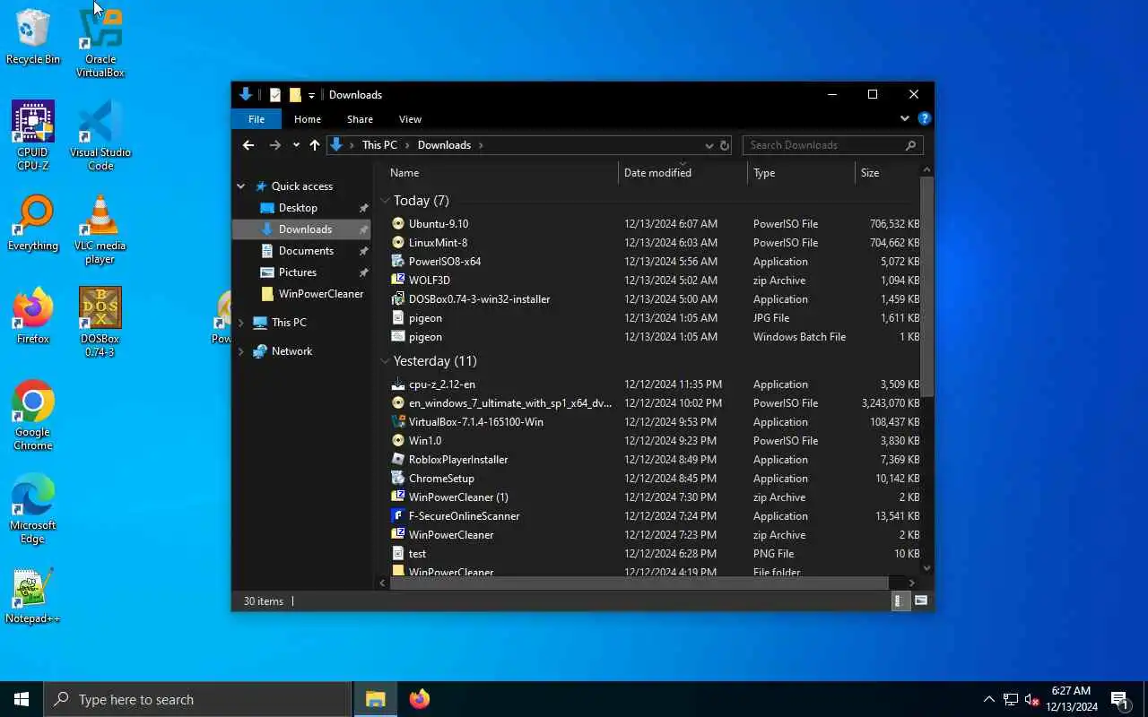Select Pictures in Quick access
Image resolution: width=1148 pixels, height=717 pixels.
click(x=298, y=272)
